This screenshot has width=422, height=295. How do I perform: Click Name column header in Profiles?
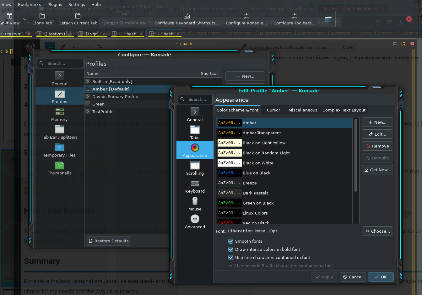142,73
